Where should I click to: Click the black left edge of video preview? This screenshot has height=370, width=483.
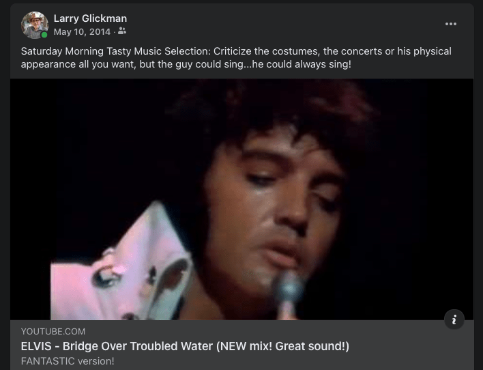click(30, 199)
